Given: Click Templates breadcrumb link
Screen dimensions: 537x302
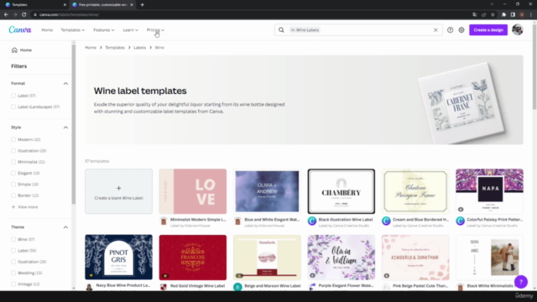Looking at the screenshot, I should 115,48.
